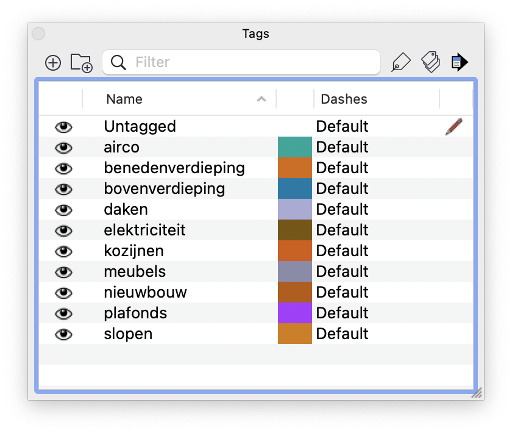Hide the airco tag

click(x=63, y=148)
